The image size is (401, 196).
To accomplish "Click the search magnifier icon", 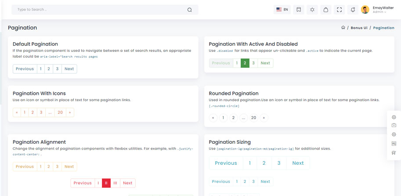I will click(x=189, y=10).
